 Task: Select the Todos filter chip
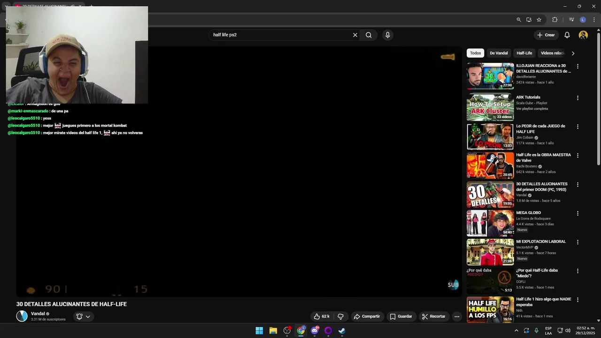tap(475, 53)
